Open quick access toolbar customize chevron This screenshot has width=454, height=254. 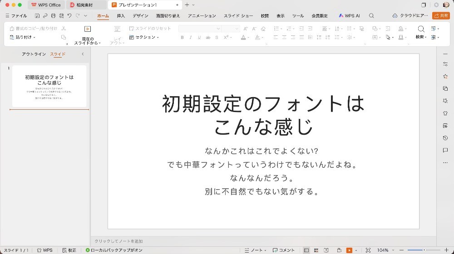click(x=85, y=15)
